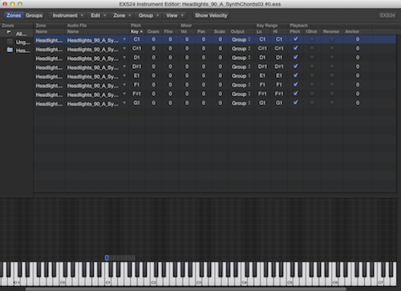Open the Zone menu
This screenshot has height=291, width=401.
coord(122,15)
